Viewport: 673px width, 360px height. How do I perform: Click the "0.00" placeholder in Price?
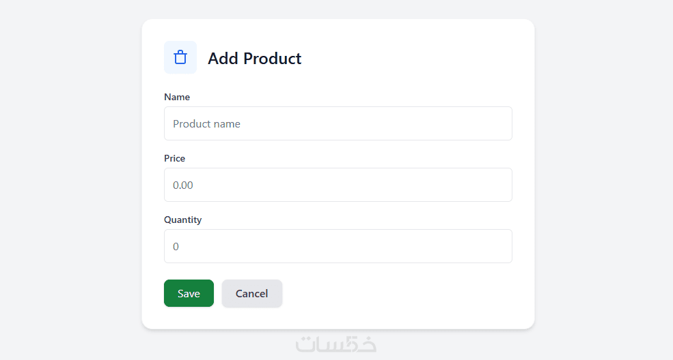[x=183, y=185]
